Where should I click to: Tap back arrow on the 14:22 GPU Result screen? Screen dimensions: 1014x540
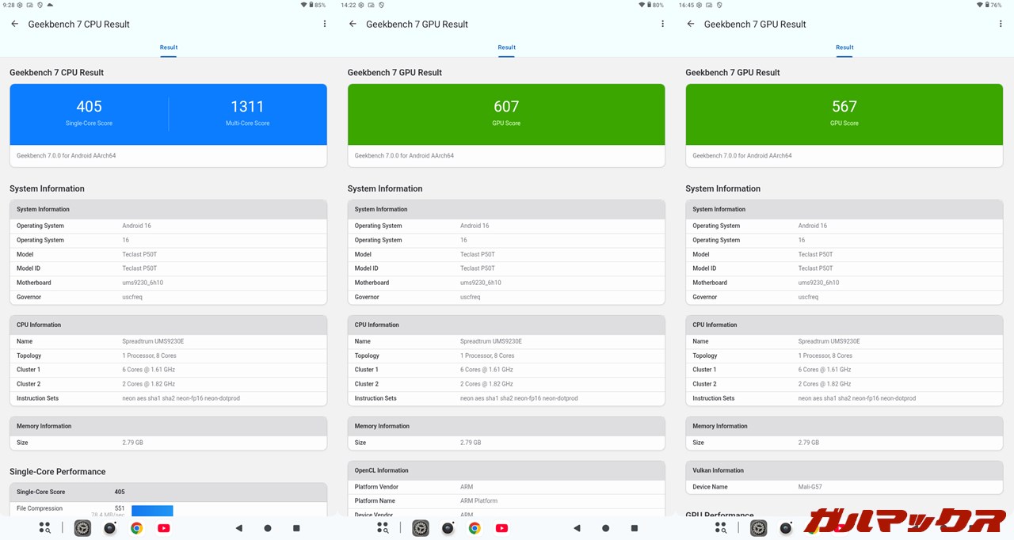coord(353,24)
